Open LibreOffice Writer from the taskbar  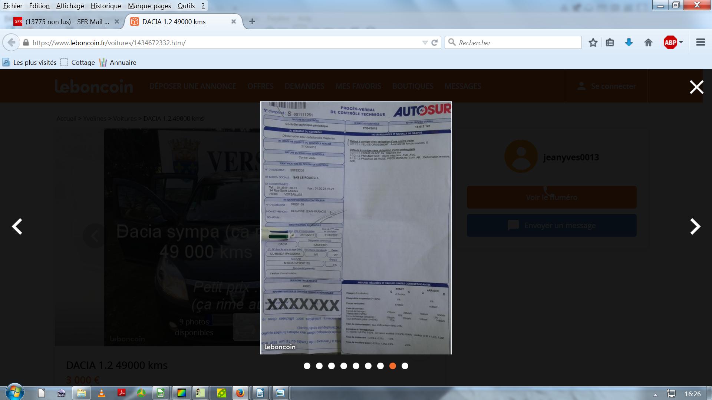(260, 393)
